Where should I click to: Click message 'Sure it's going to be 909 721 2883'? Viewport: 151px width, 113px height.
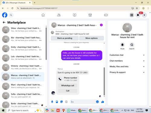pyautogui.click(x=72, y=73)
